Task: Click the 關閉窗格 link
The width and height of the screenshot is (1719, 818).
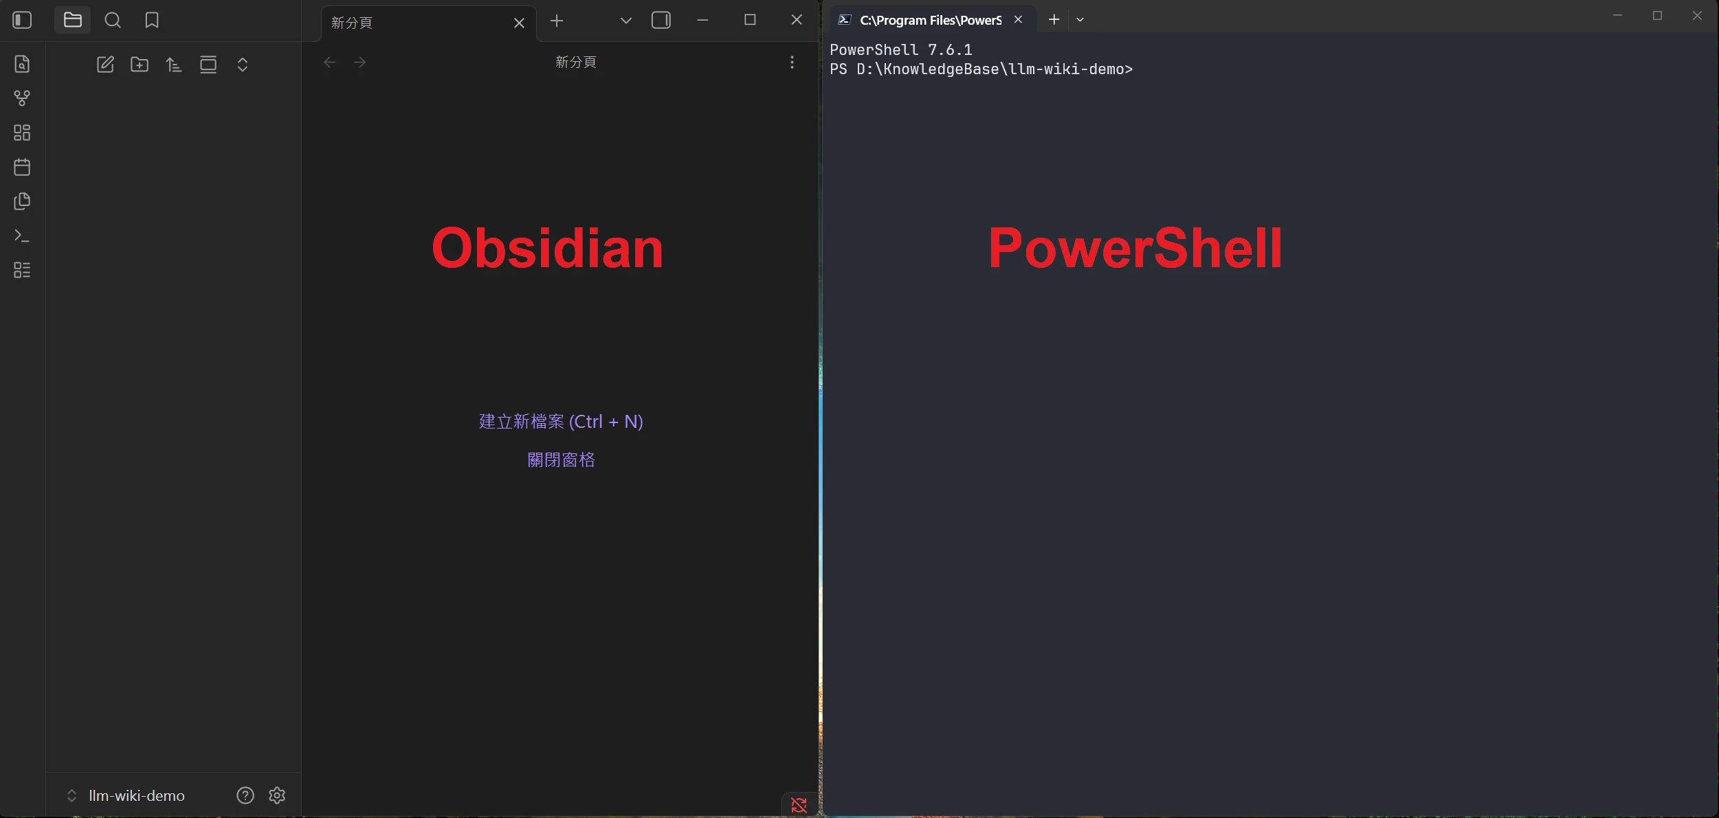Action: (x=561, y=459)
